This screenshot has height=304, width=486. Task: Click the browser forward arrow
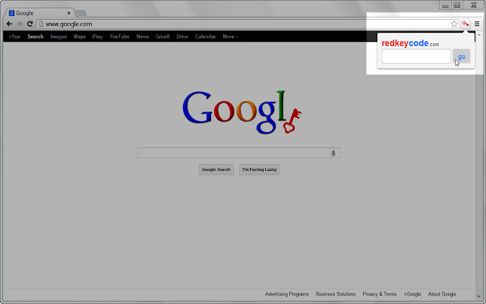click(x=20, y=24)
